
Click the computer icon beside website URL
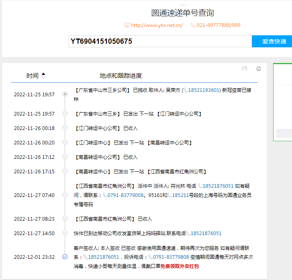pos(127,25)
